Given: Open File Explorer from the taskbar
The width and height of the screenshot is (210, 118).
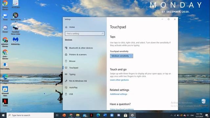Looking at the screenshot, I should coord(78,115).
